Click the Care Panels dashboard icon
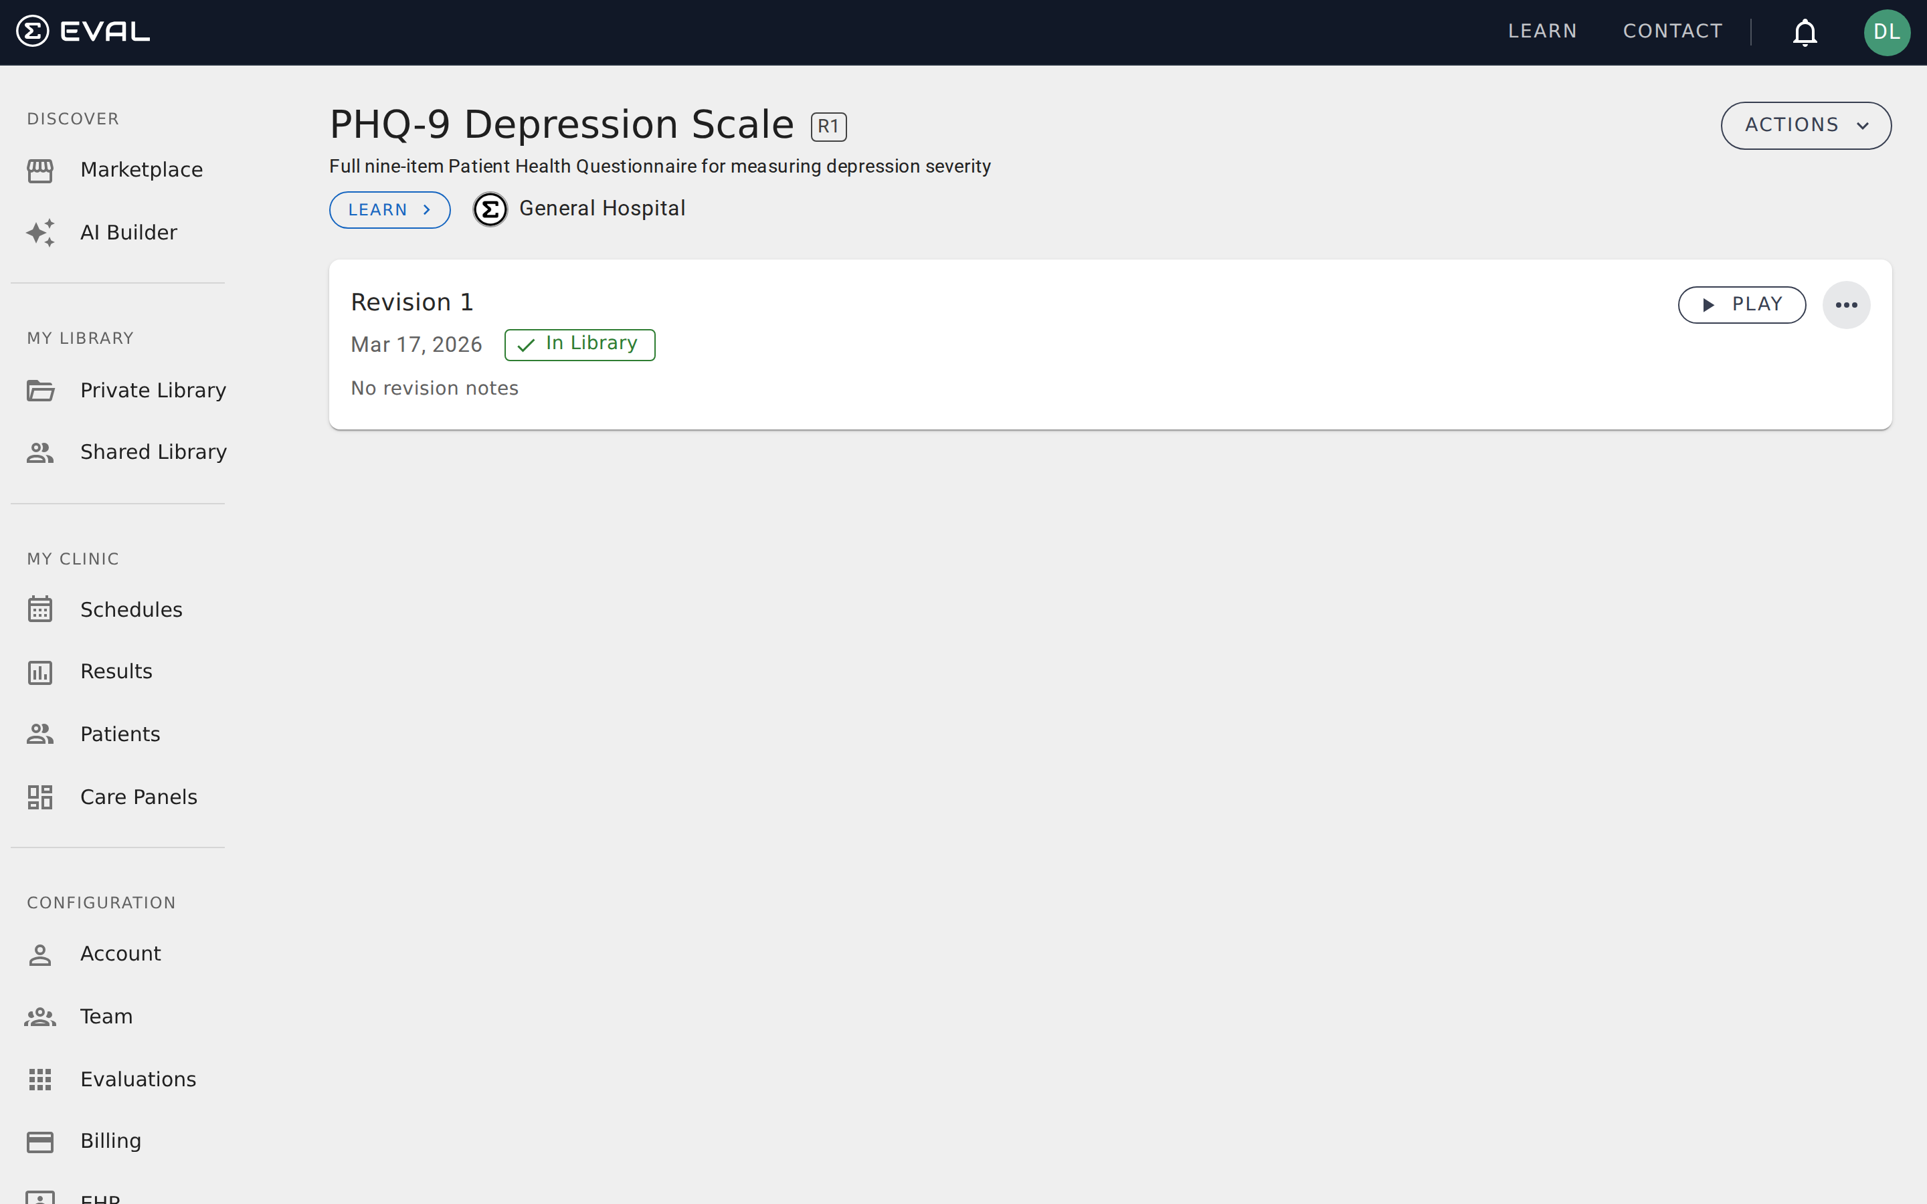 pos(40,797)
